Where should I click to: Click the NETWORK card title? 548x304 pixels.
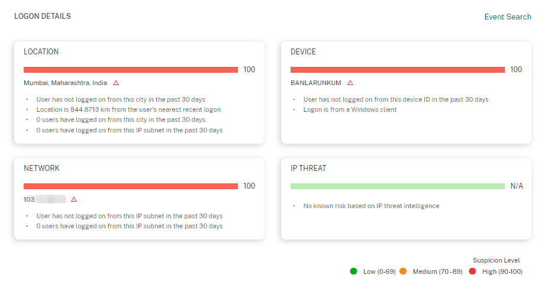coord(41,169)
